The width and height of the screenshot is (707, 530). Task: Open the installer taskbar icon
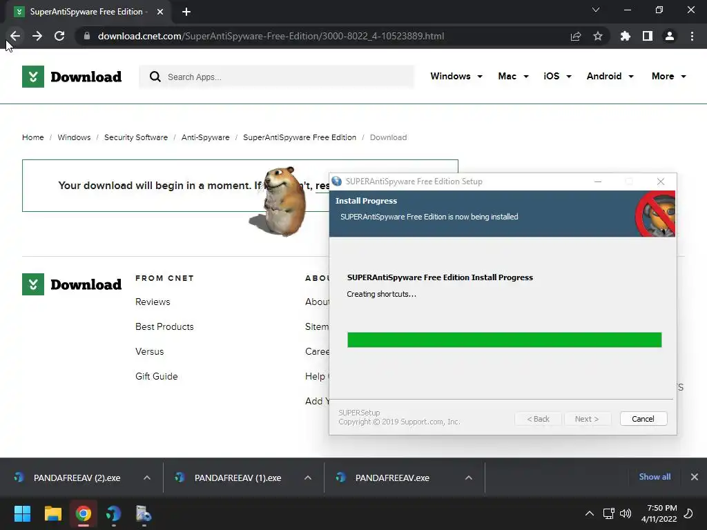click(x=144, y=513)
